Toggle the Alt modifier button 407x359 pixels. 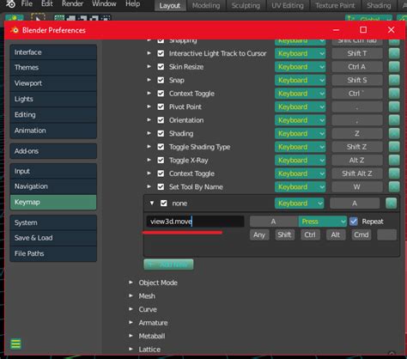coord(336,234)
